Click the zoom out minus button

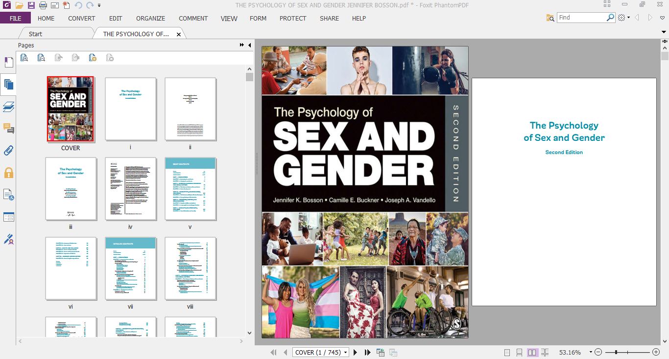598,352
